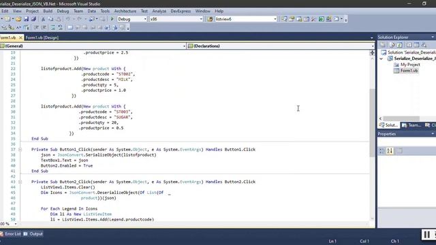436x245 pixels.
Task: Click Show All Files icon in Solution Explorer
Action: (392, 45)
